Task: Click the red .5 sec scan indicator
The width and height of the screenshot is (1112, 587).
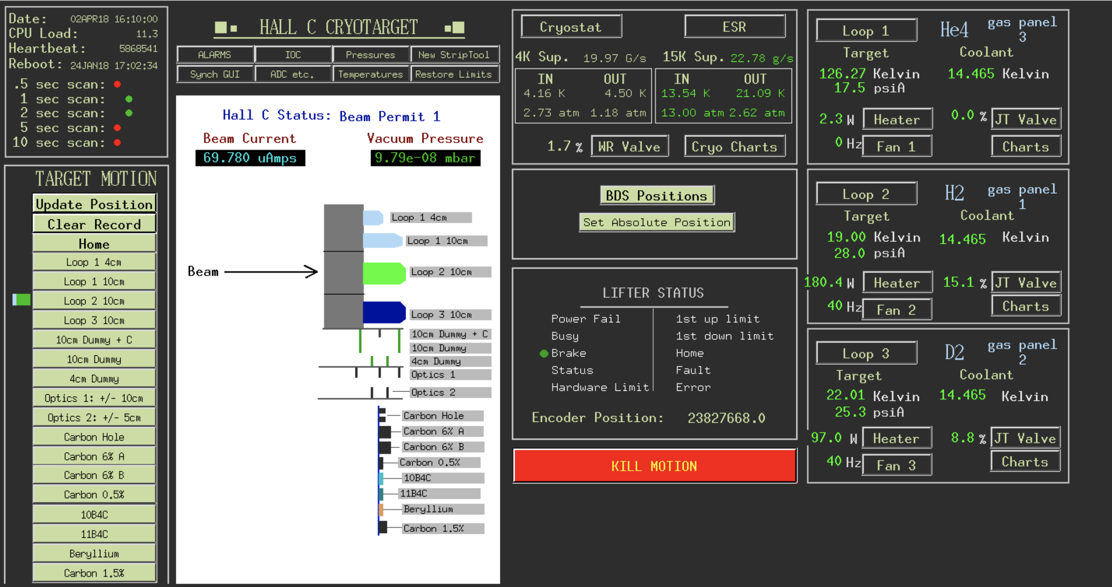Action: 117,84
